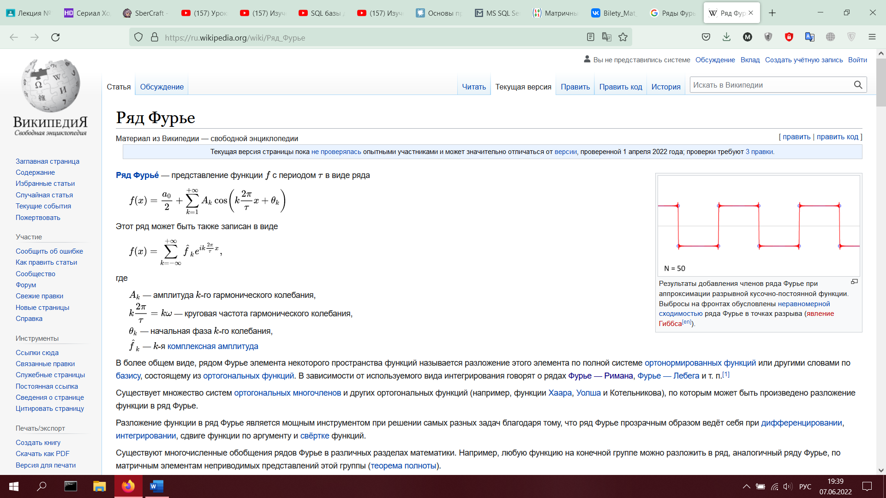Image resolution: width=886 pixels, height=498 pixels.
Task: Open the tracking protection shield icon
Action: tap(138, 37)
